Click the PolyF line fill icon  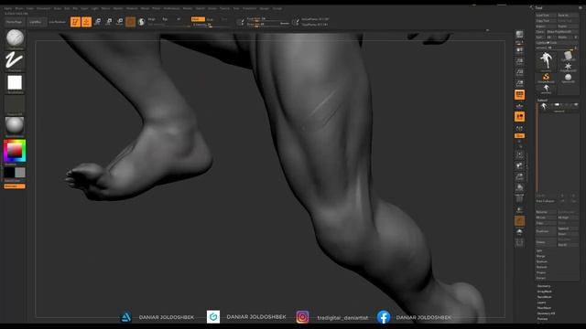click(x=519, y=198)
